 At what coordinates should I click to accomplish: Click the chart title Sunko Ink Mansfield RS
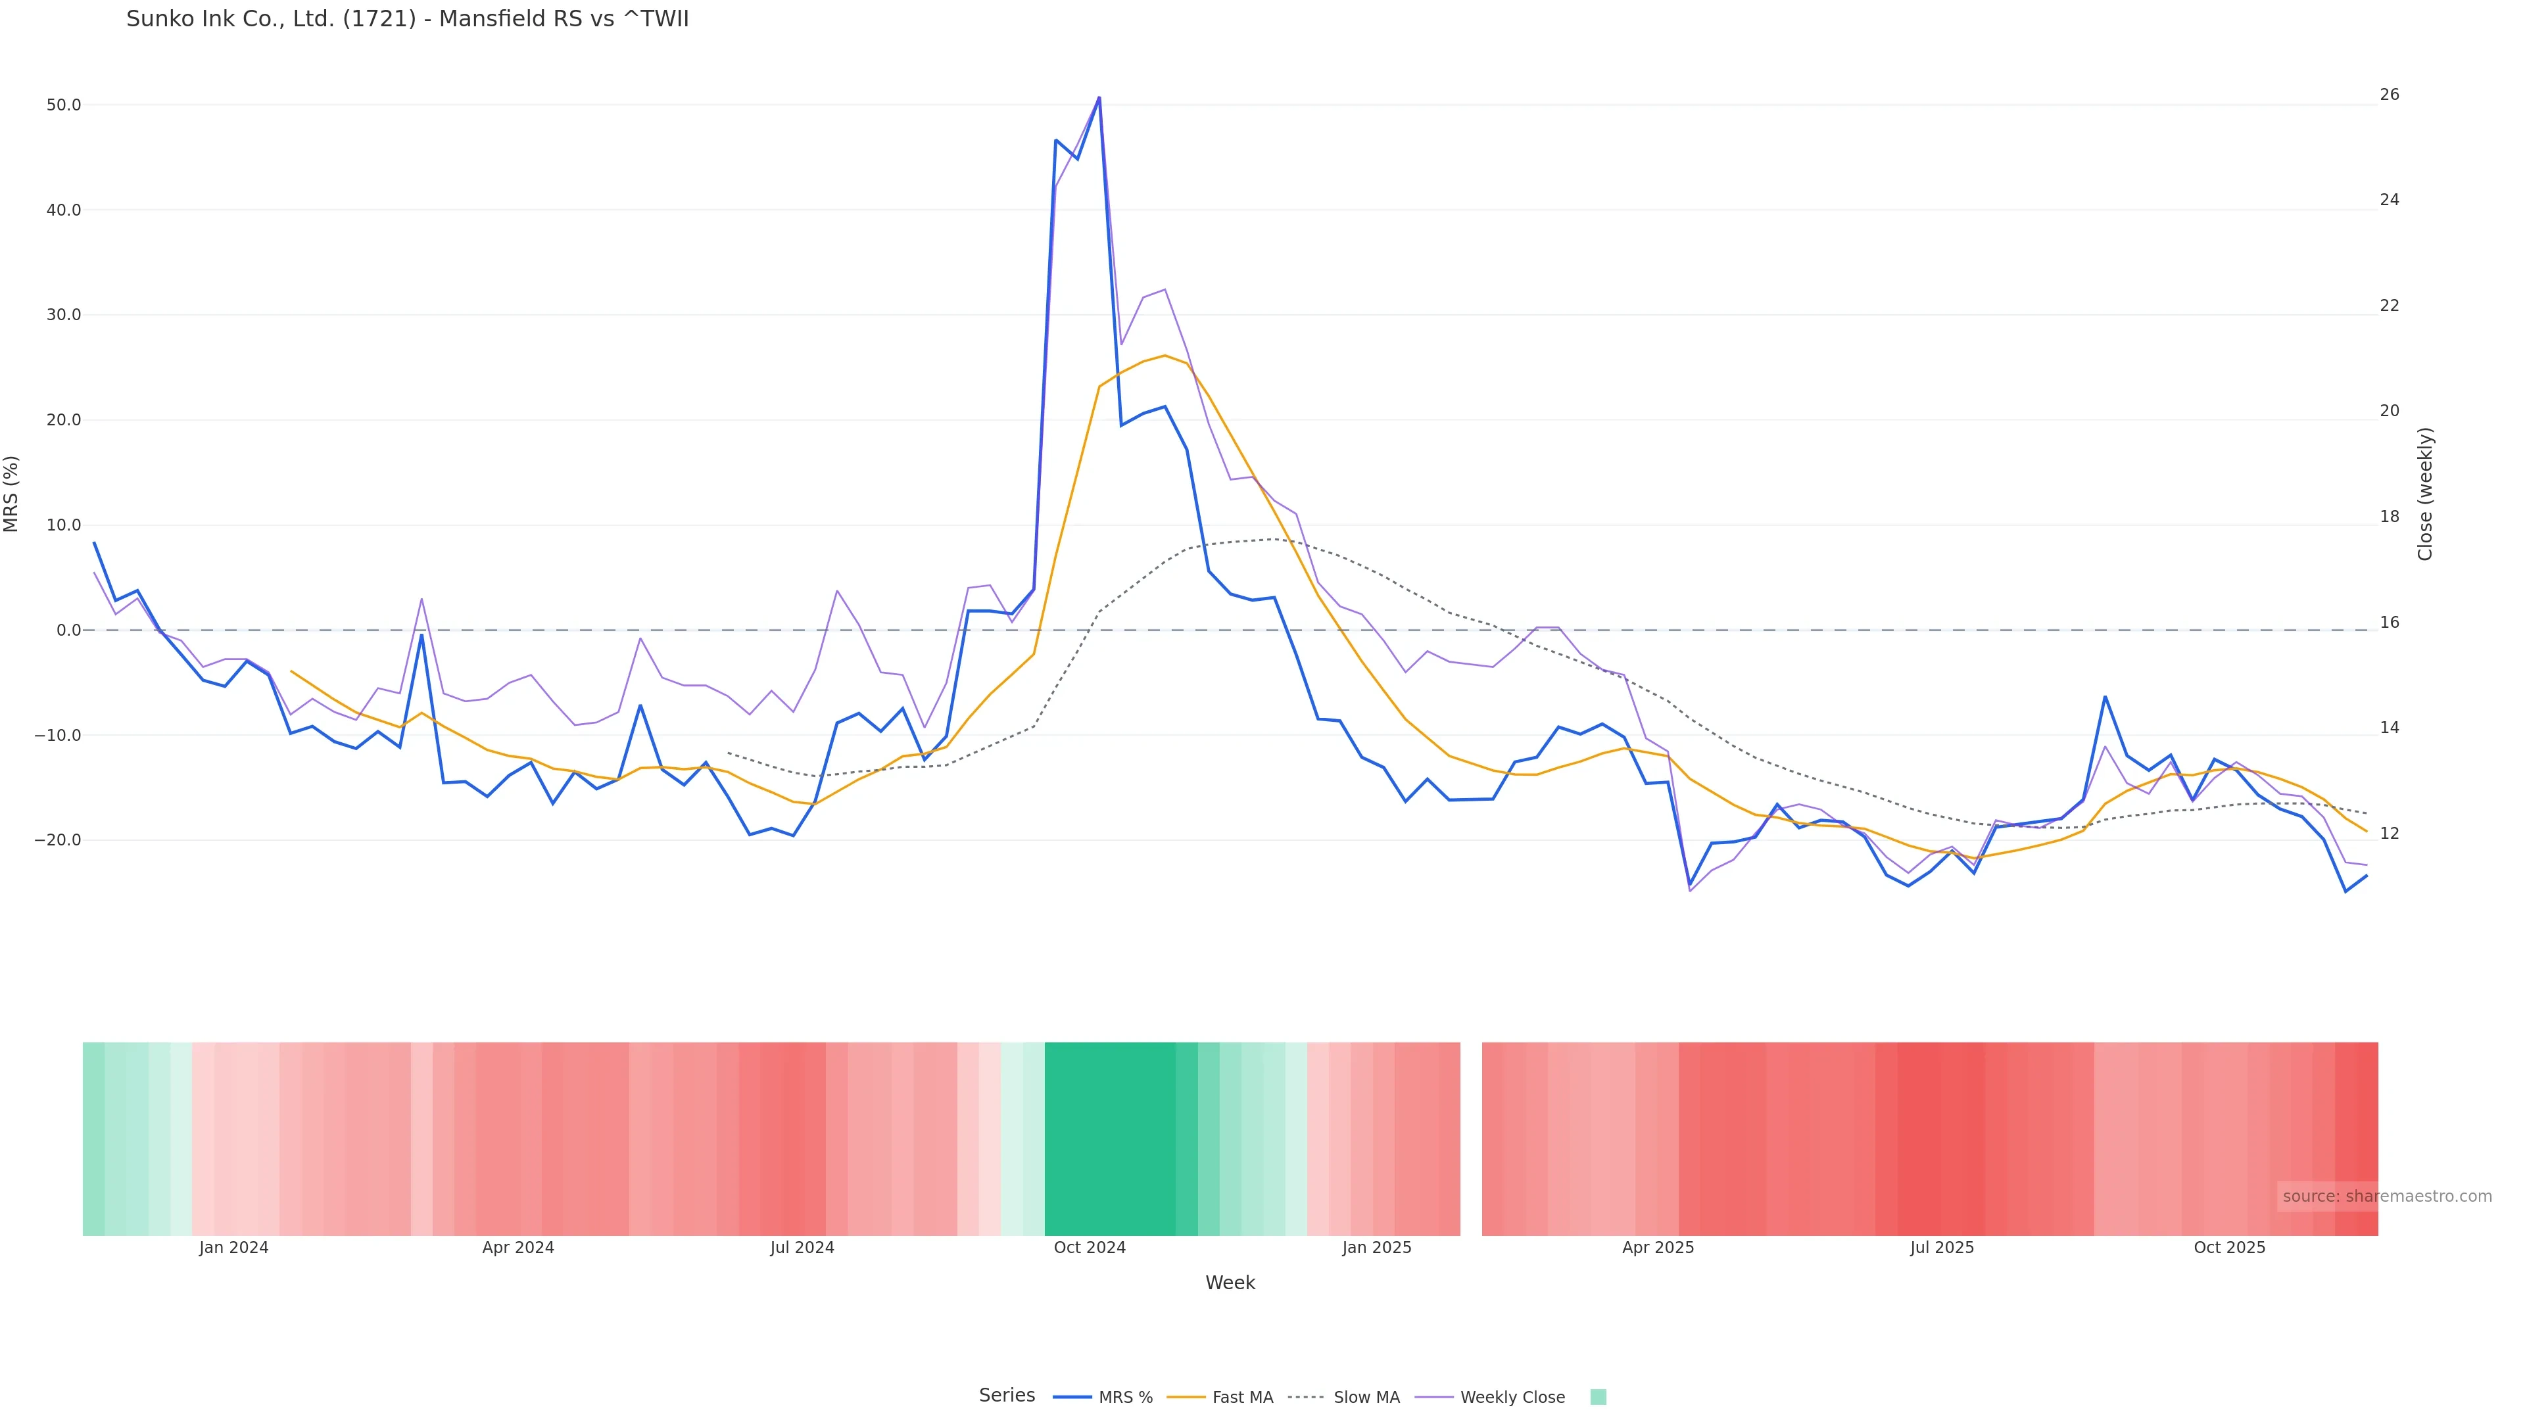point(408,18)
